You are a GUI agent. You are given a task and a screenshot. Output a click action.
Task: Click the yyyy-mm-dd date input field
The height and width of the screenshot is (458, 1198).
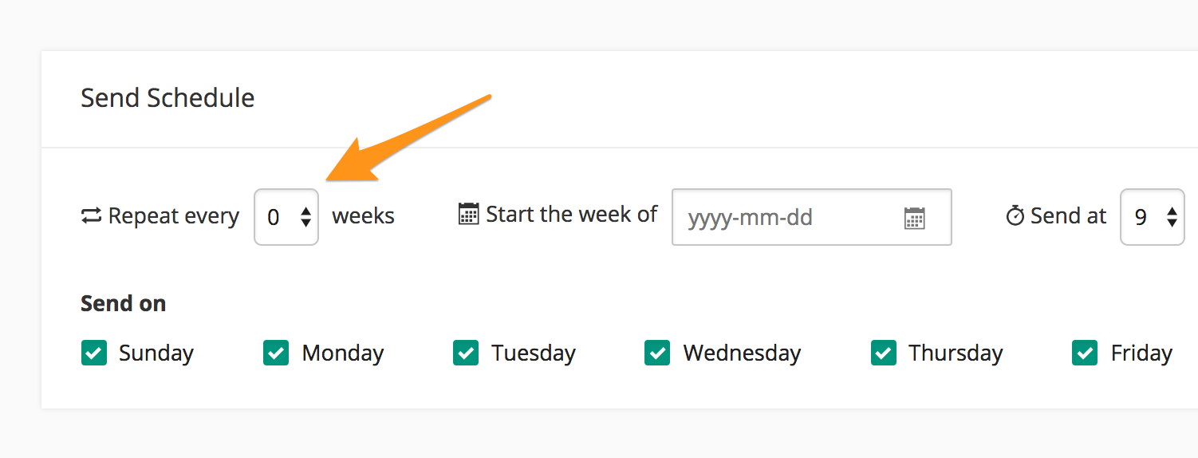pos(790,217)
